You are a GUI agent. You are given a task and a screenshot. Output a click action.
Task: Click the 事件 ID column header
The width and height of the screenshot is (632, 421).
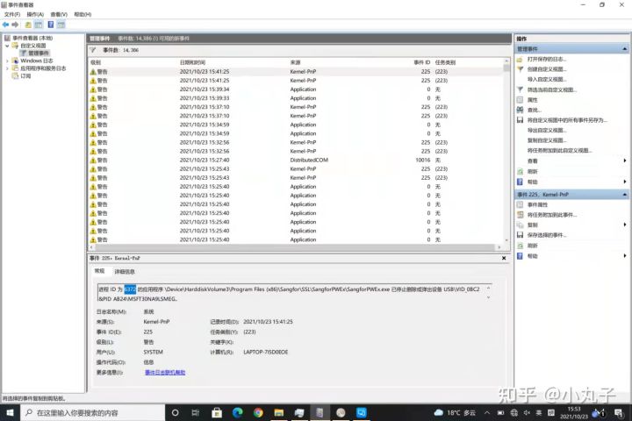422,62
